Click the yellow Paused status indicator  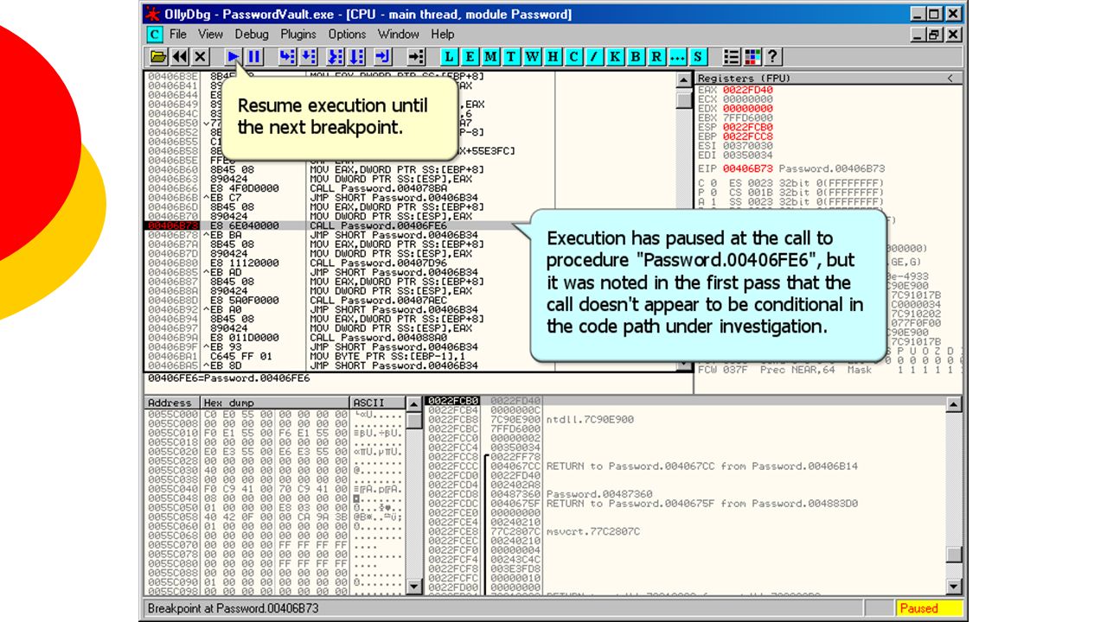click(928, 608)
